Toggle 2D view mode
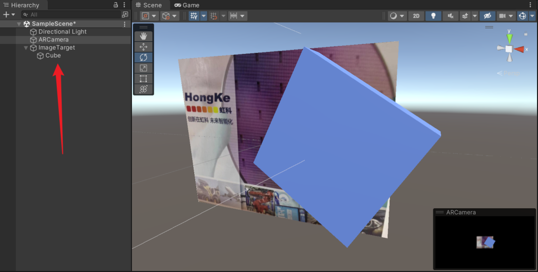This screenshot has height=272, width=538. pos(416,16)
